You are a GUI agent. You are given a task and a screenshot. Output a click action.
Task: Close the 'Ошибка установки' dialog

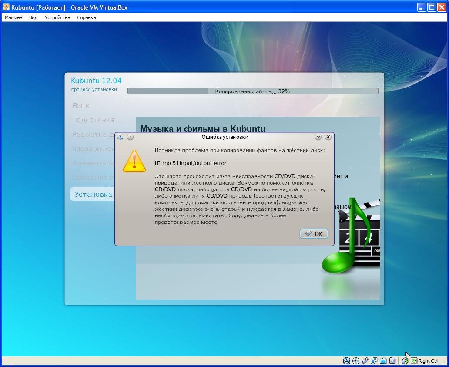(328, 137)
